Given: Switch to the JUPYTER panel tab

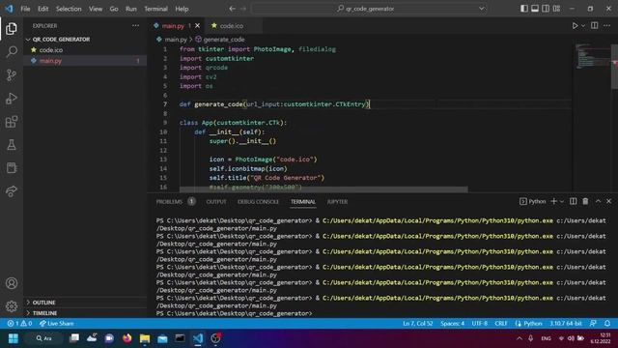Looking at the screenshot, I should point(337,202).
